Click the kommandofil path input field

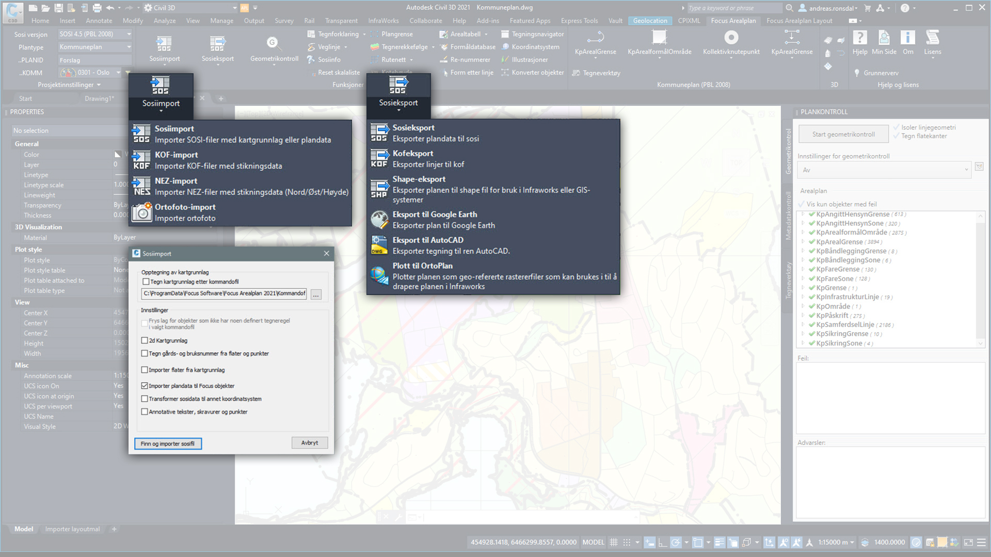point(224,293)
